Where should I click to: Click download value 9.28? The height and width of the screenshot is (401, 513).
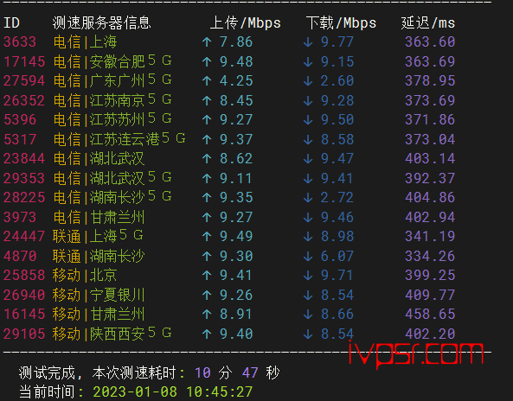click(337, 100)
